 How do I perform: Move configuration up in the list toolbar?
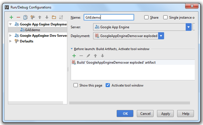(x=40, y=17)
